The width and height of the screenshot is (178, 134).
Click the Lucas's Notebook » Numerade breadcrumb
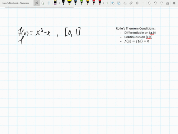[16, 3]
